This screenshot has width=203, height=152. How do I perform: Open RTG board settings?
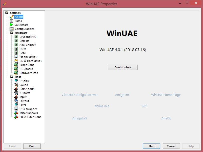(26, 69)
